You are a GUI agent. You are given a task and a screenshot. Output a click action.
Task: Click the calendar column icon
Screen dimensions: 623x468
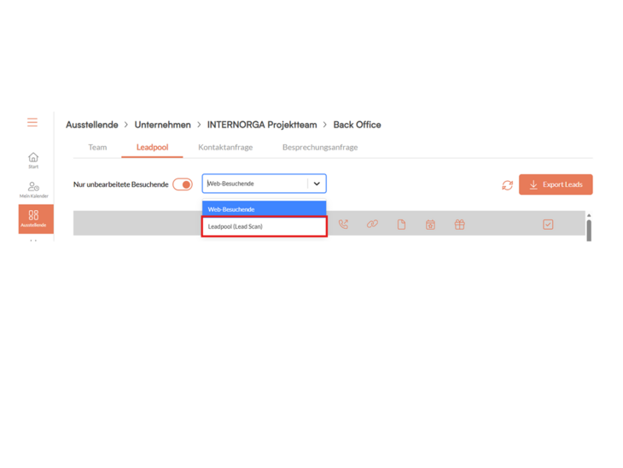click(430, 225)
